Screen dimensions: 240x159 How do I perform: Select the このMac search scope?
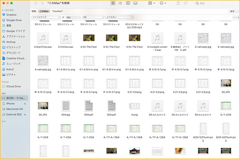click(x=44, y=11)
